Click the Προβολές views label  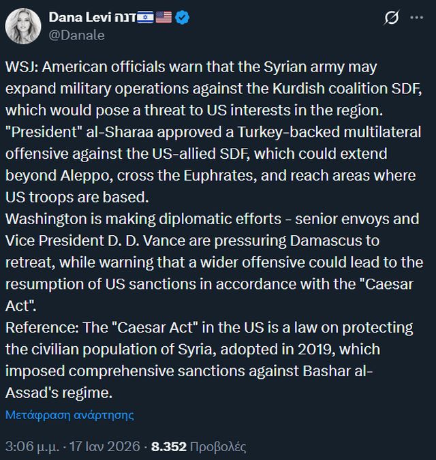218,447
